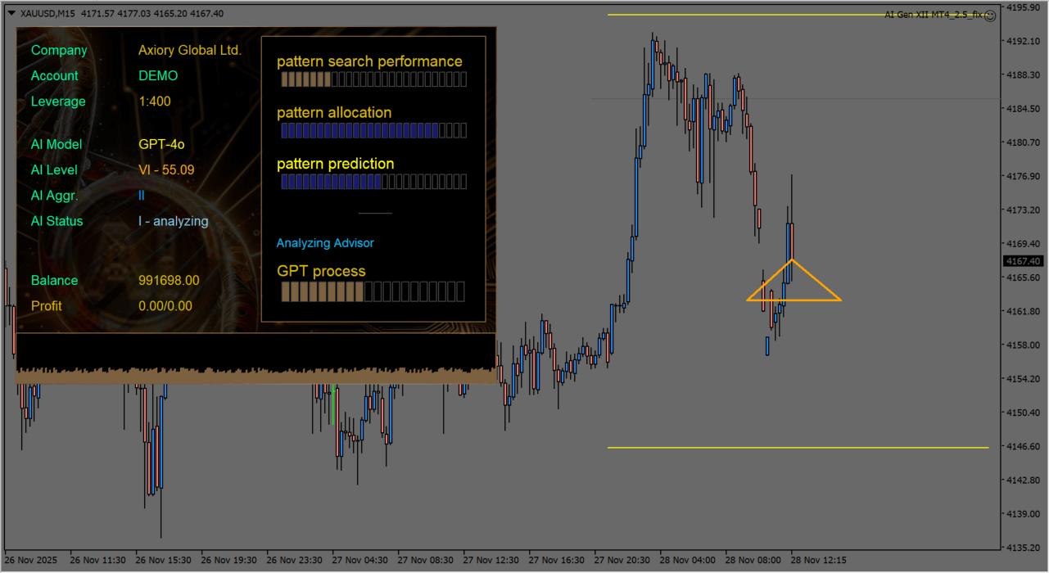Click the brown histogram strip below panel
The width and height of the screenshot is (1049, 573).
pos(255,376)
